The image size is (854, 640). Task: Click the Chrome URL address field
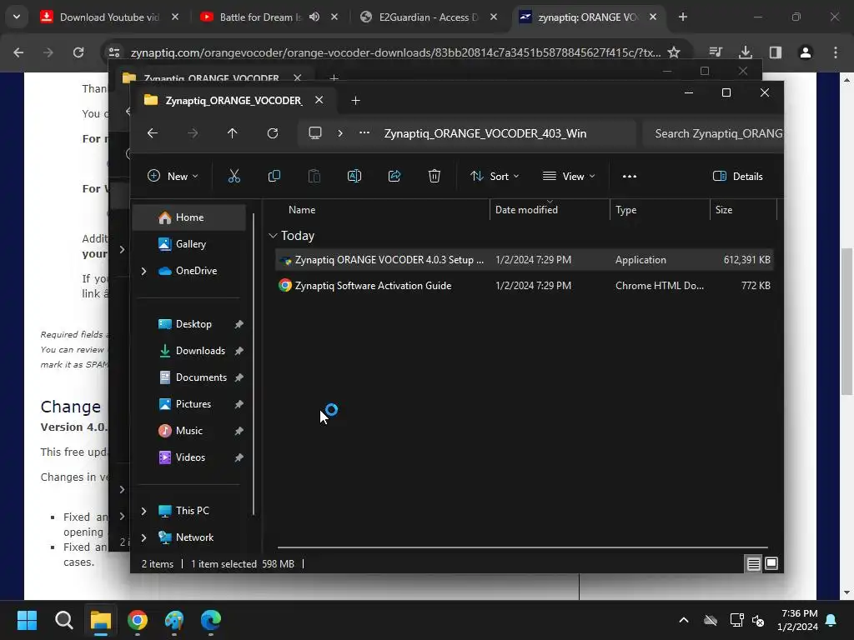395,52
